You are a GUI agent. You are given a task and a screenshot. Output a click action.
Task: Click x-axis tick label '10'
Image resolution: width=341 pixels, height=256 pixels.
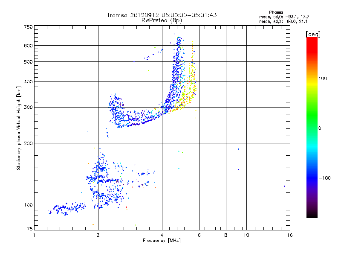[246, 235]
